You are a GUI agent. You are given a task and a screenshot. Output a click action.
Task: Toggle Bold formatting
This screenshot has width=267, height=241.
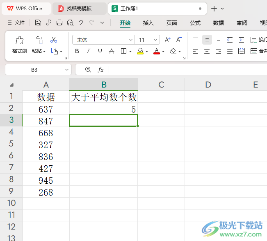pyautogui.click(x=77, y=51)
